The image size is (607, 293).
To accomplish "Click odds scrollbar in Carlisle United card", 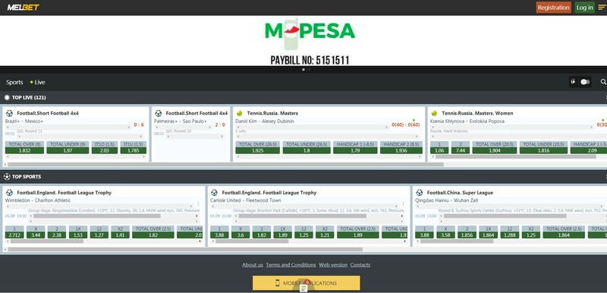I will (x=252, y=241).
